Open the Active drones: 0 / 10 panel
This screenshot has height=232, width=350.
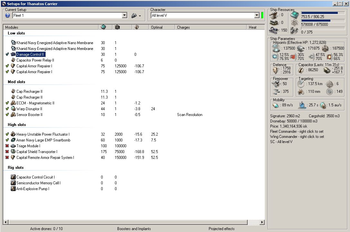tap(46, 229)
